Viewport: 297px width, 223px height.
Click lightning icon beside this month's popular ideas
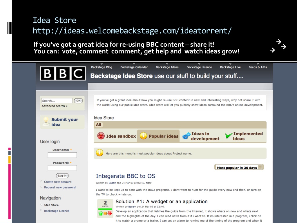tap(100, 153)
